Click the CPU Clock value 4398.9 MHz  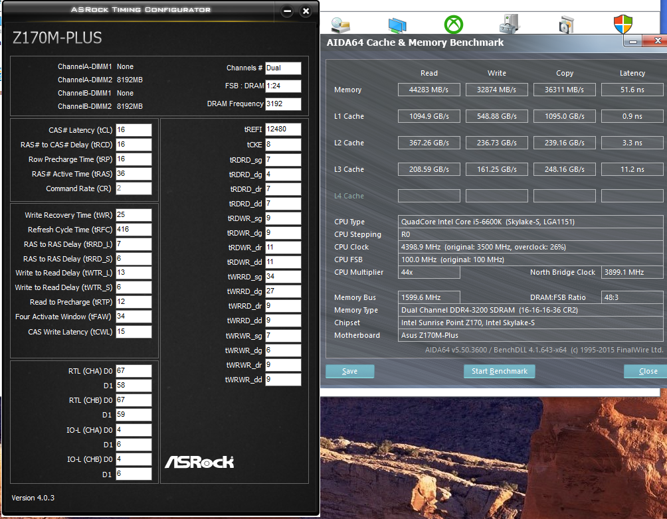[530, 247]
